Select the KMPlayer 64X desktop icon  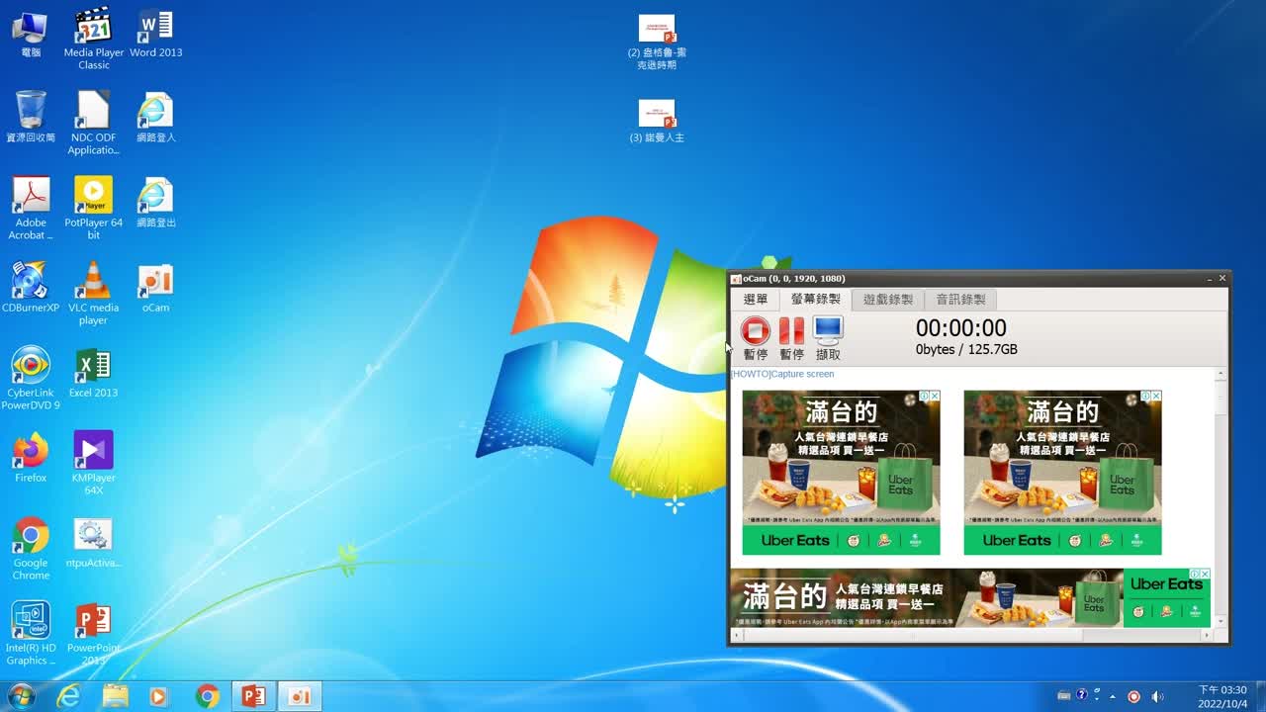[x=94, y=464]
